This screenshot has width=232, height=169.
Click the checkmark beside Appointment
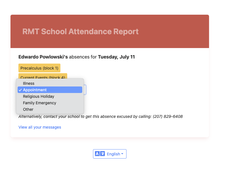[20, 90]
